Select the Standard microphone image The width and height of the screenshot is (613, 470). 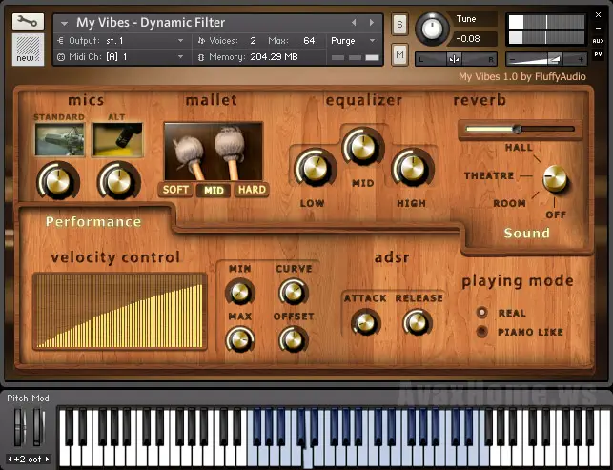(x=59, y=139)
